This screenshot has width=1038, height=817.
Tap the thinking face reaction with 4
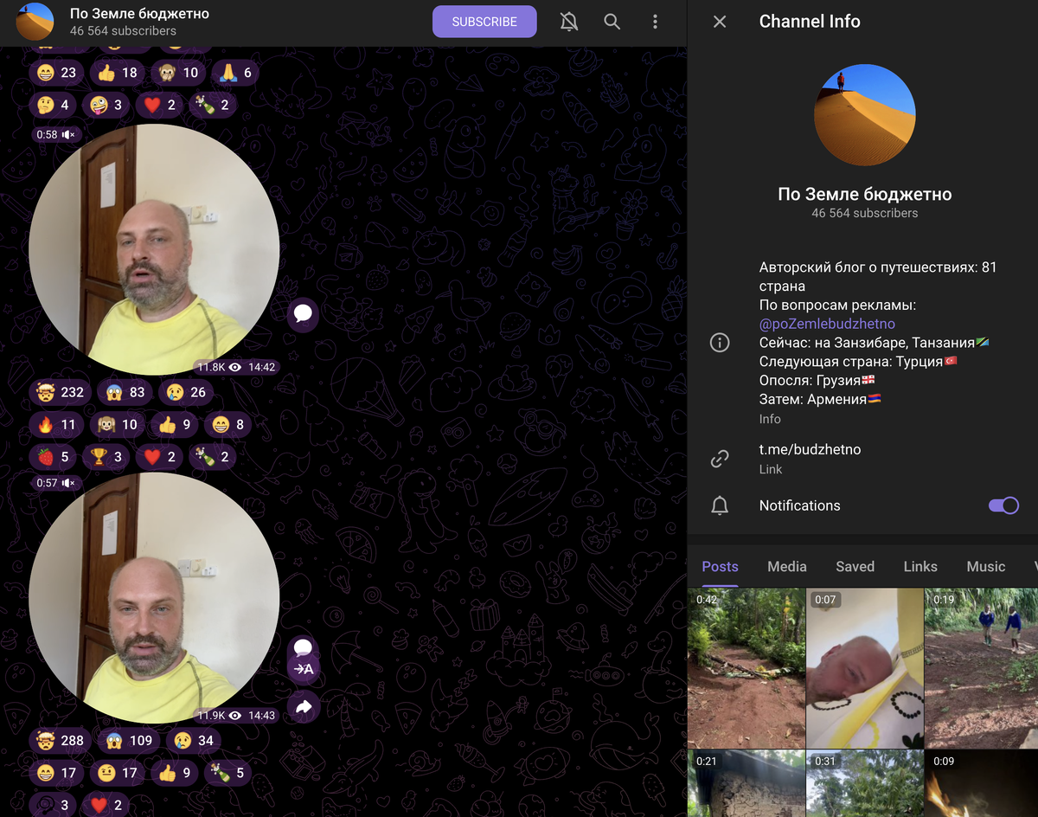pos(54,105)
